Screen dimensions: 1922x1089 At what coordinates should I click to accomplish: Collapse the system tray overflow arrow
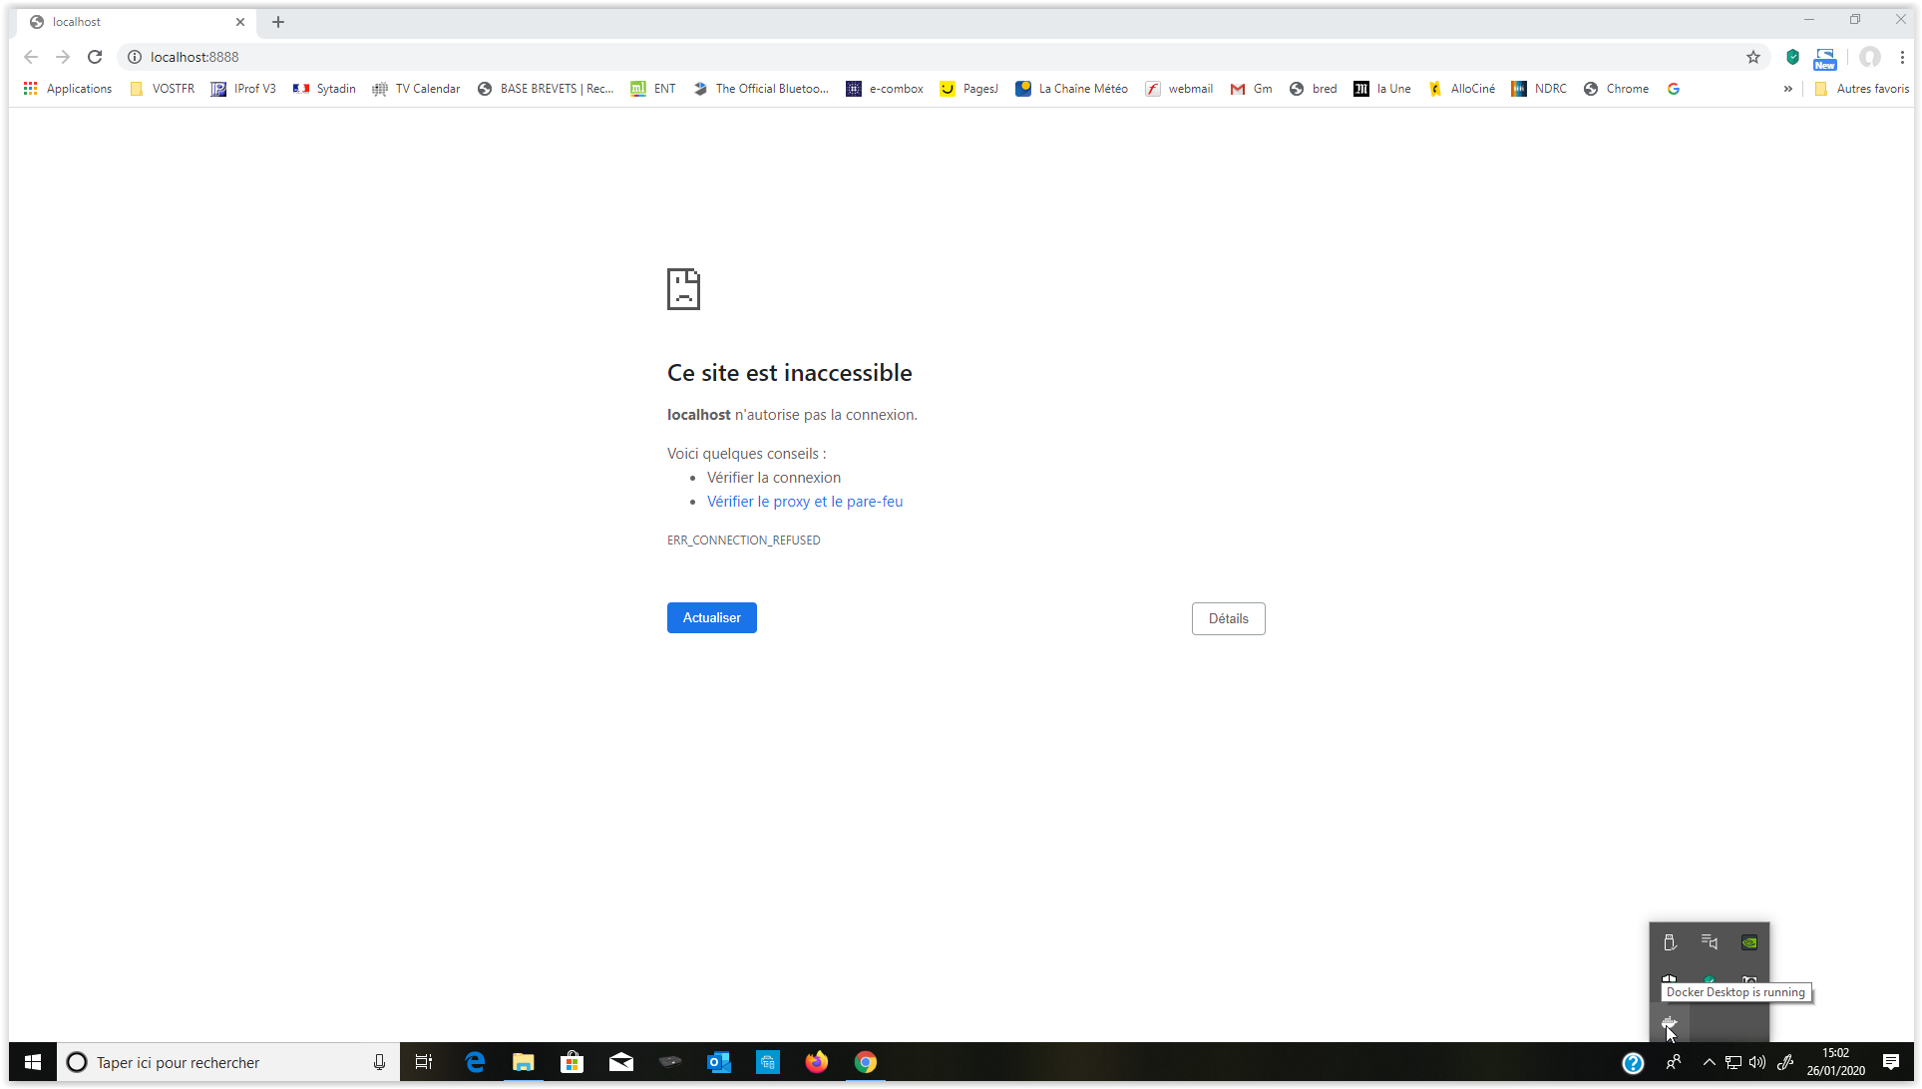[x=1709, y=1062]
